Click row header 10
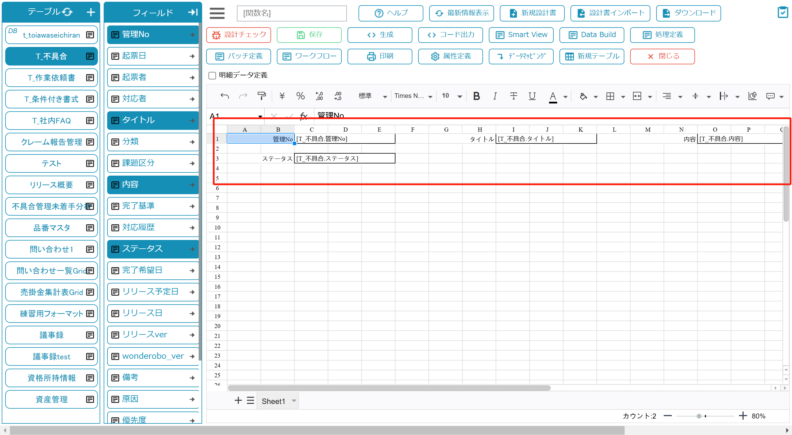Viewport: 792px width, 435px height. [x=217, y=228]
